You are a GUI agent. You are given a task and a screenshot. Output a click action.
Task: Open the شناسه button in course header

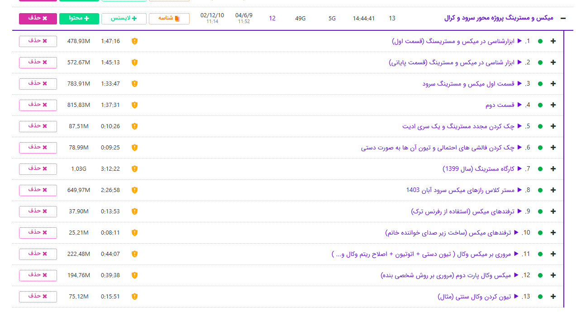(x=169, y=19)
